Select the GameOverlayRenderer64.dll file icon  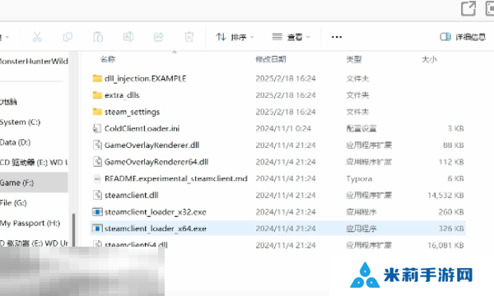97,162
